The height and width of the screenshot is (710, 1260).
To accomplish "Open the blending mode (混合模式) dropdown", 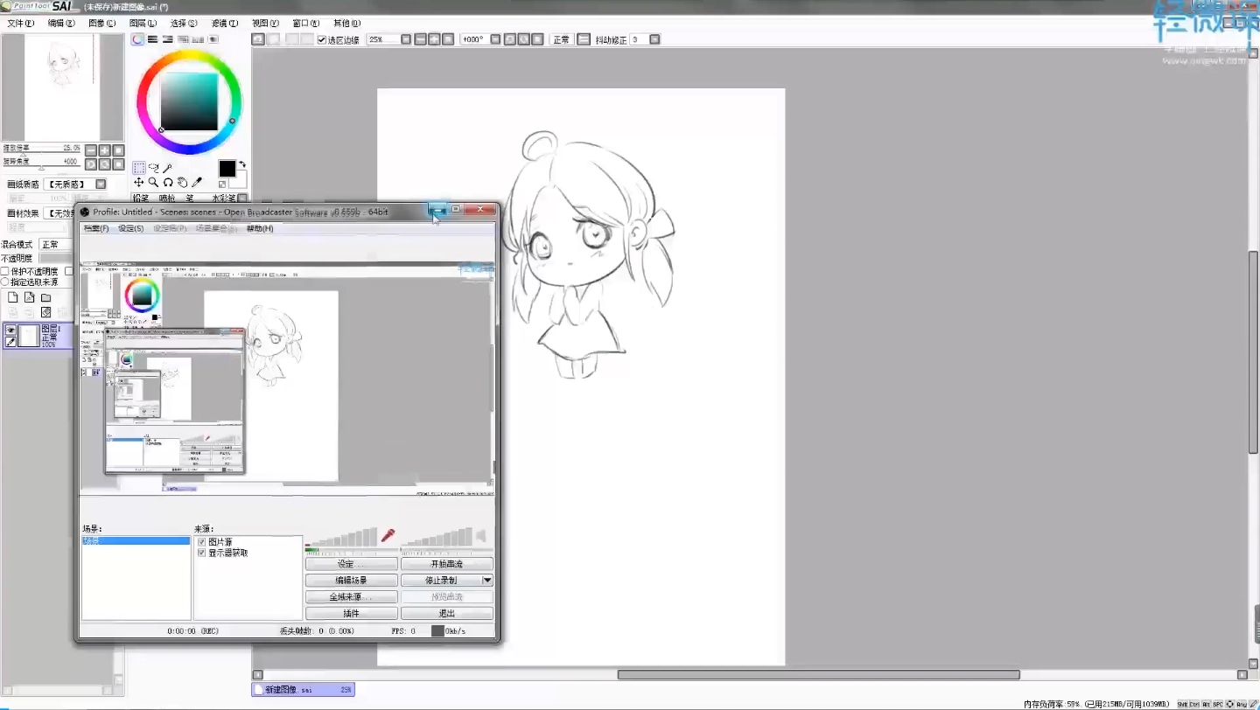I will [56, 244].
